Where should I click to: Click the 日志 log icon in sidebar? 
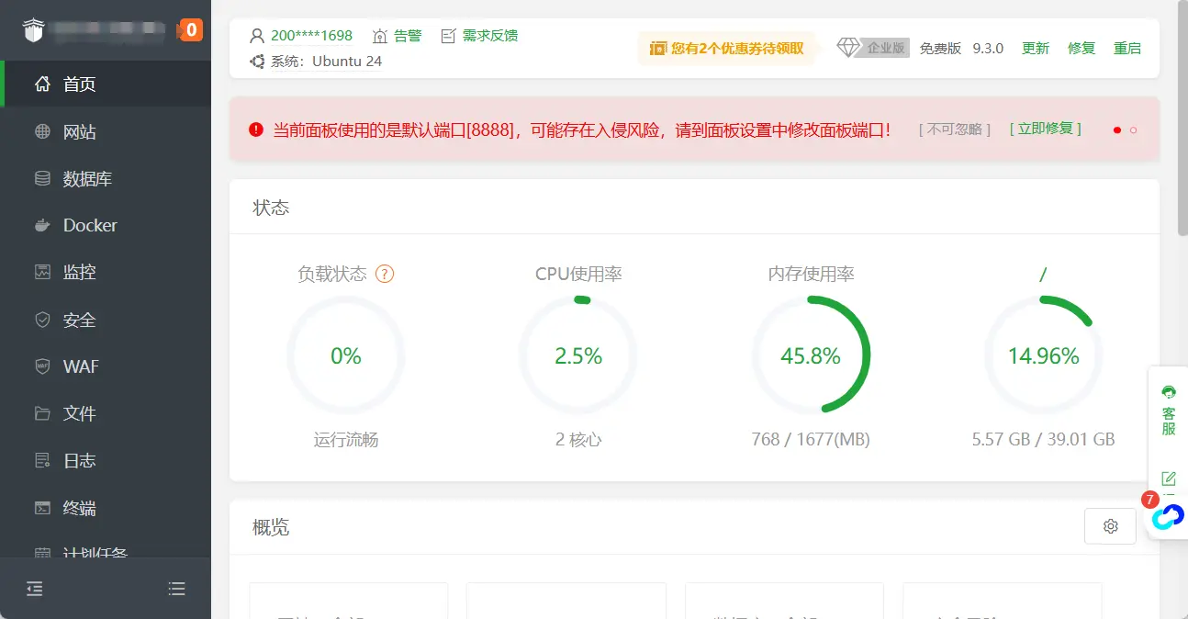click(42, 460)
